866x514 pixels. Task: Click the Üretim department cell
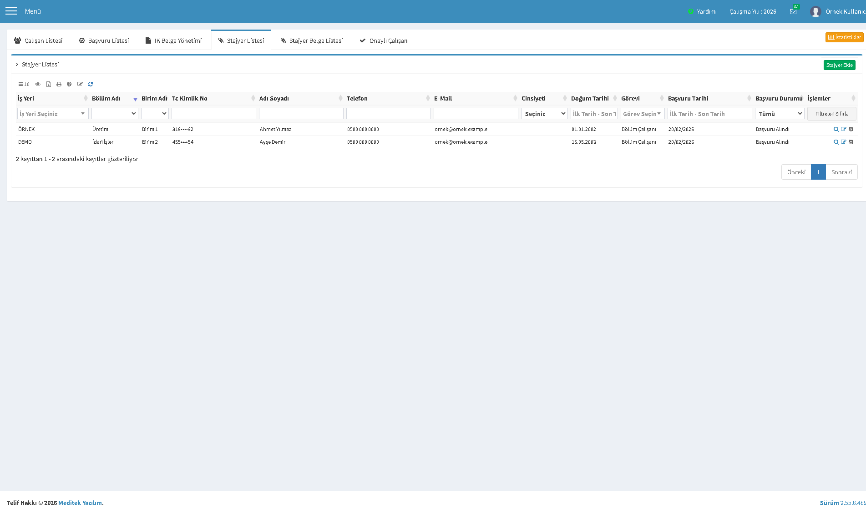click(100, 129)
